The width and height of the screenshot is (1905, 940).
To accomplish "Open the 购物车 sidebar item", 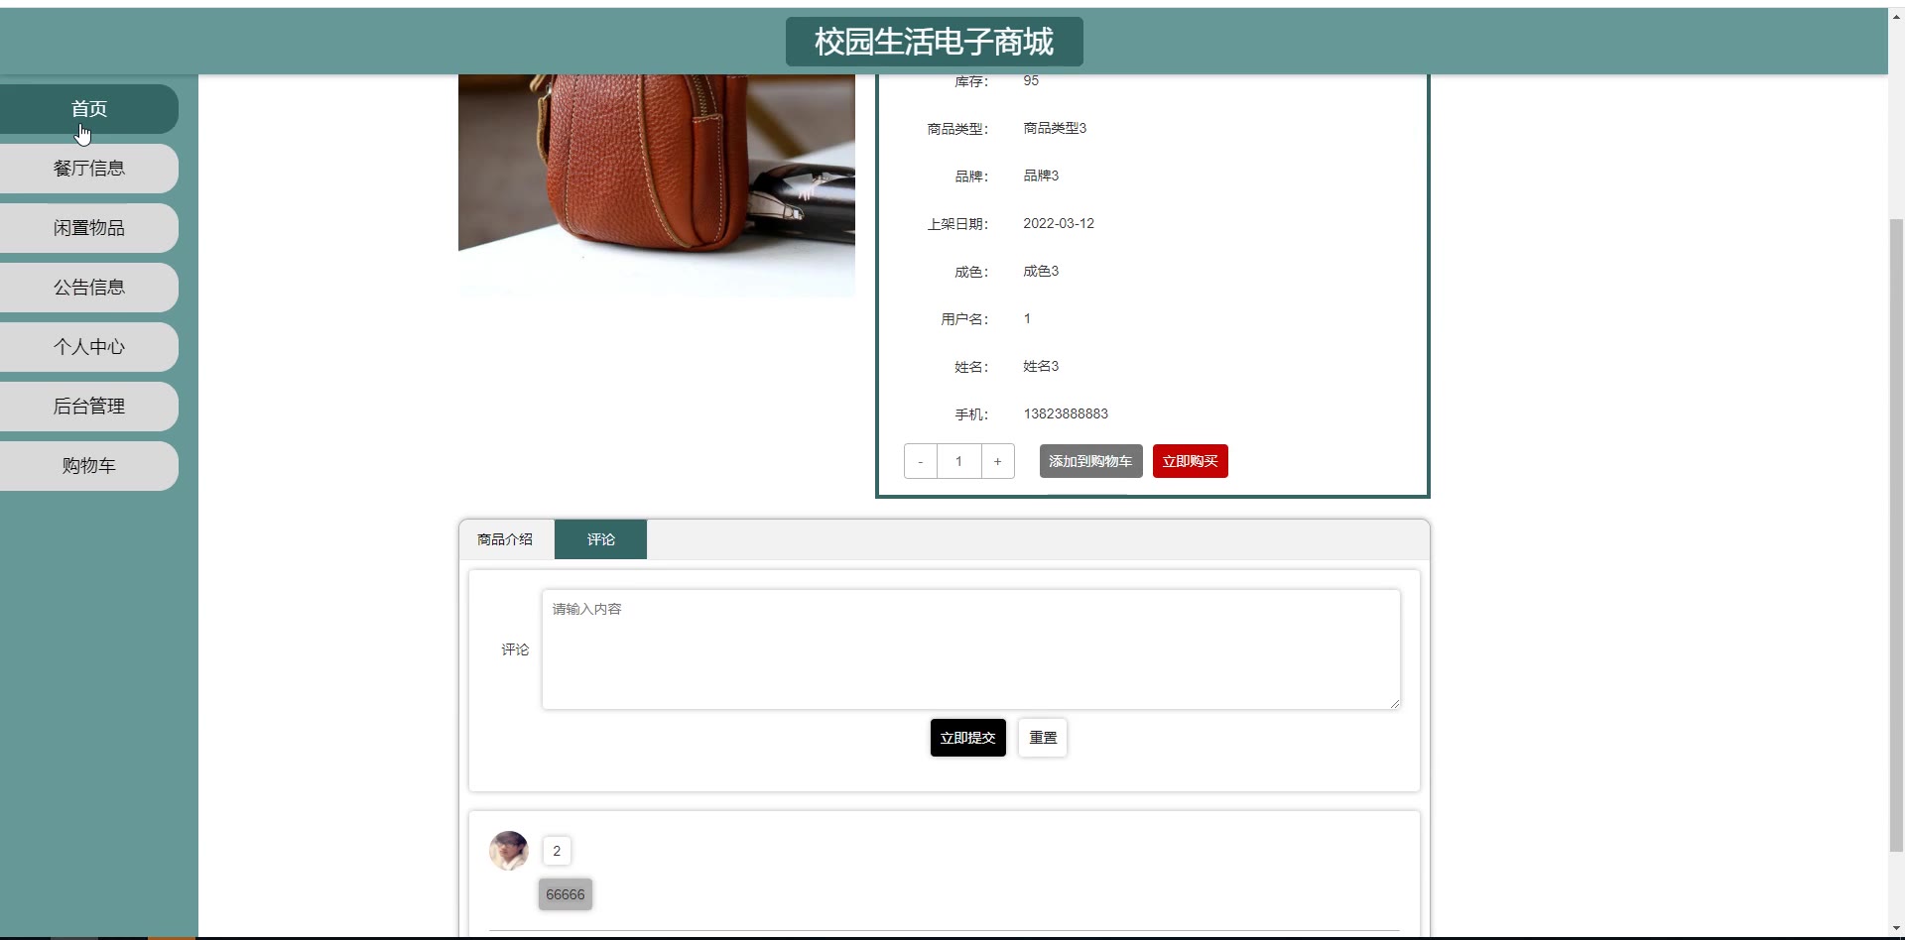I will (x=89, y=466).
